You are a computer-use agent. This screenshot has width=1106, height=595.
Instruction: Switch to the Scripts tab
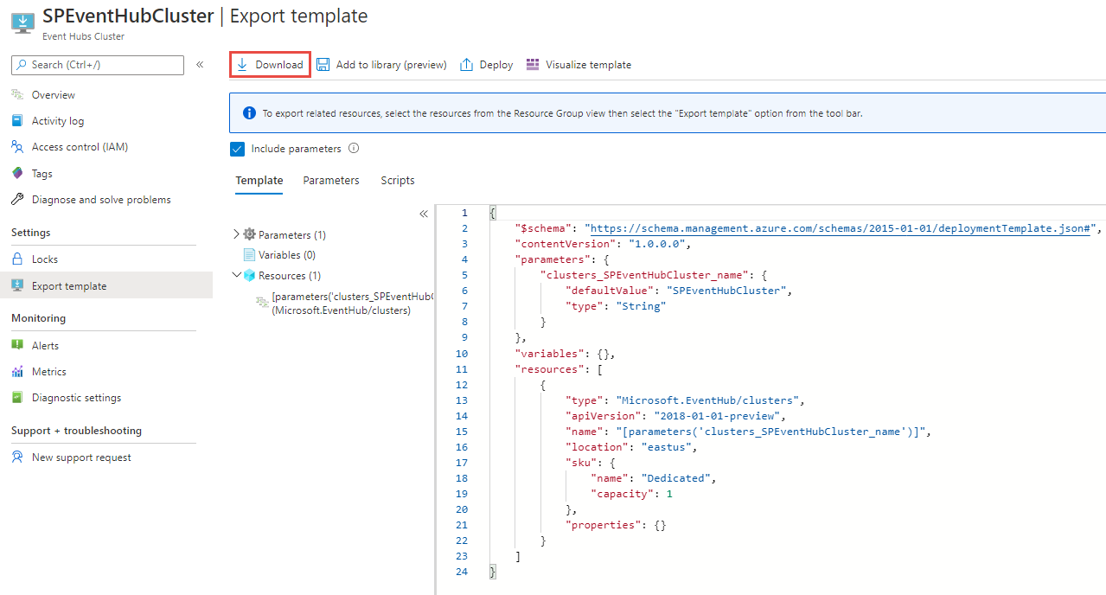pyautogui.click(x=397, y=181)
